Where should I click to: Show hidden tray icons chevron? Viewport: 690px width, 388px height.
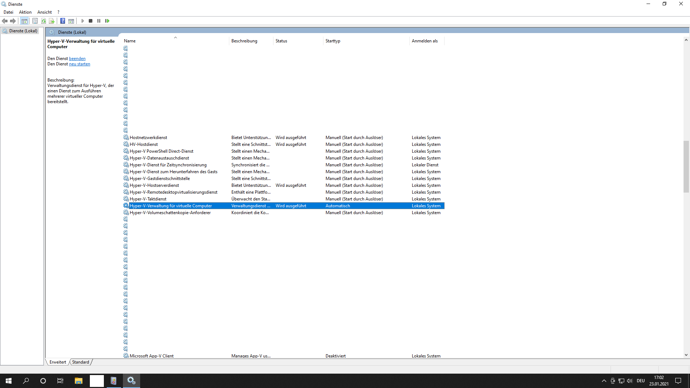tap(604, 381)
